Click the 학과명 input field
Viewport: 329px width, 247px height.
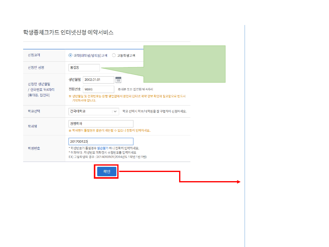pos(101,124)
